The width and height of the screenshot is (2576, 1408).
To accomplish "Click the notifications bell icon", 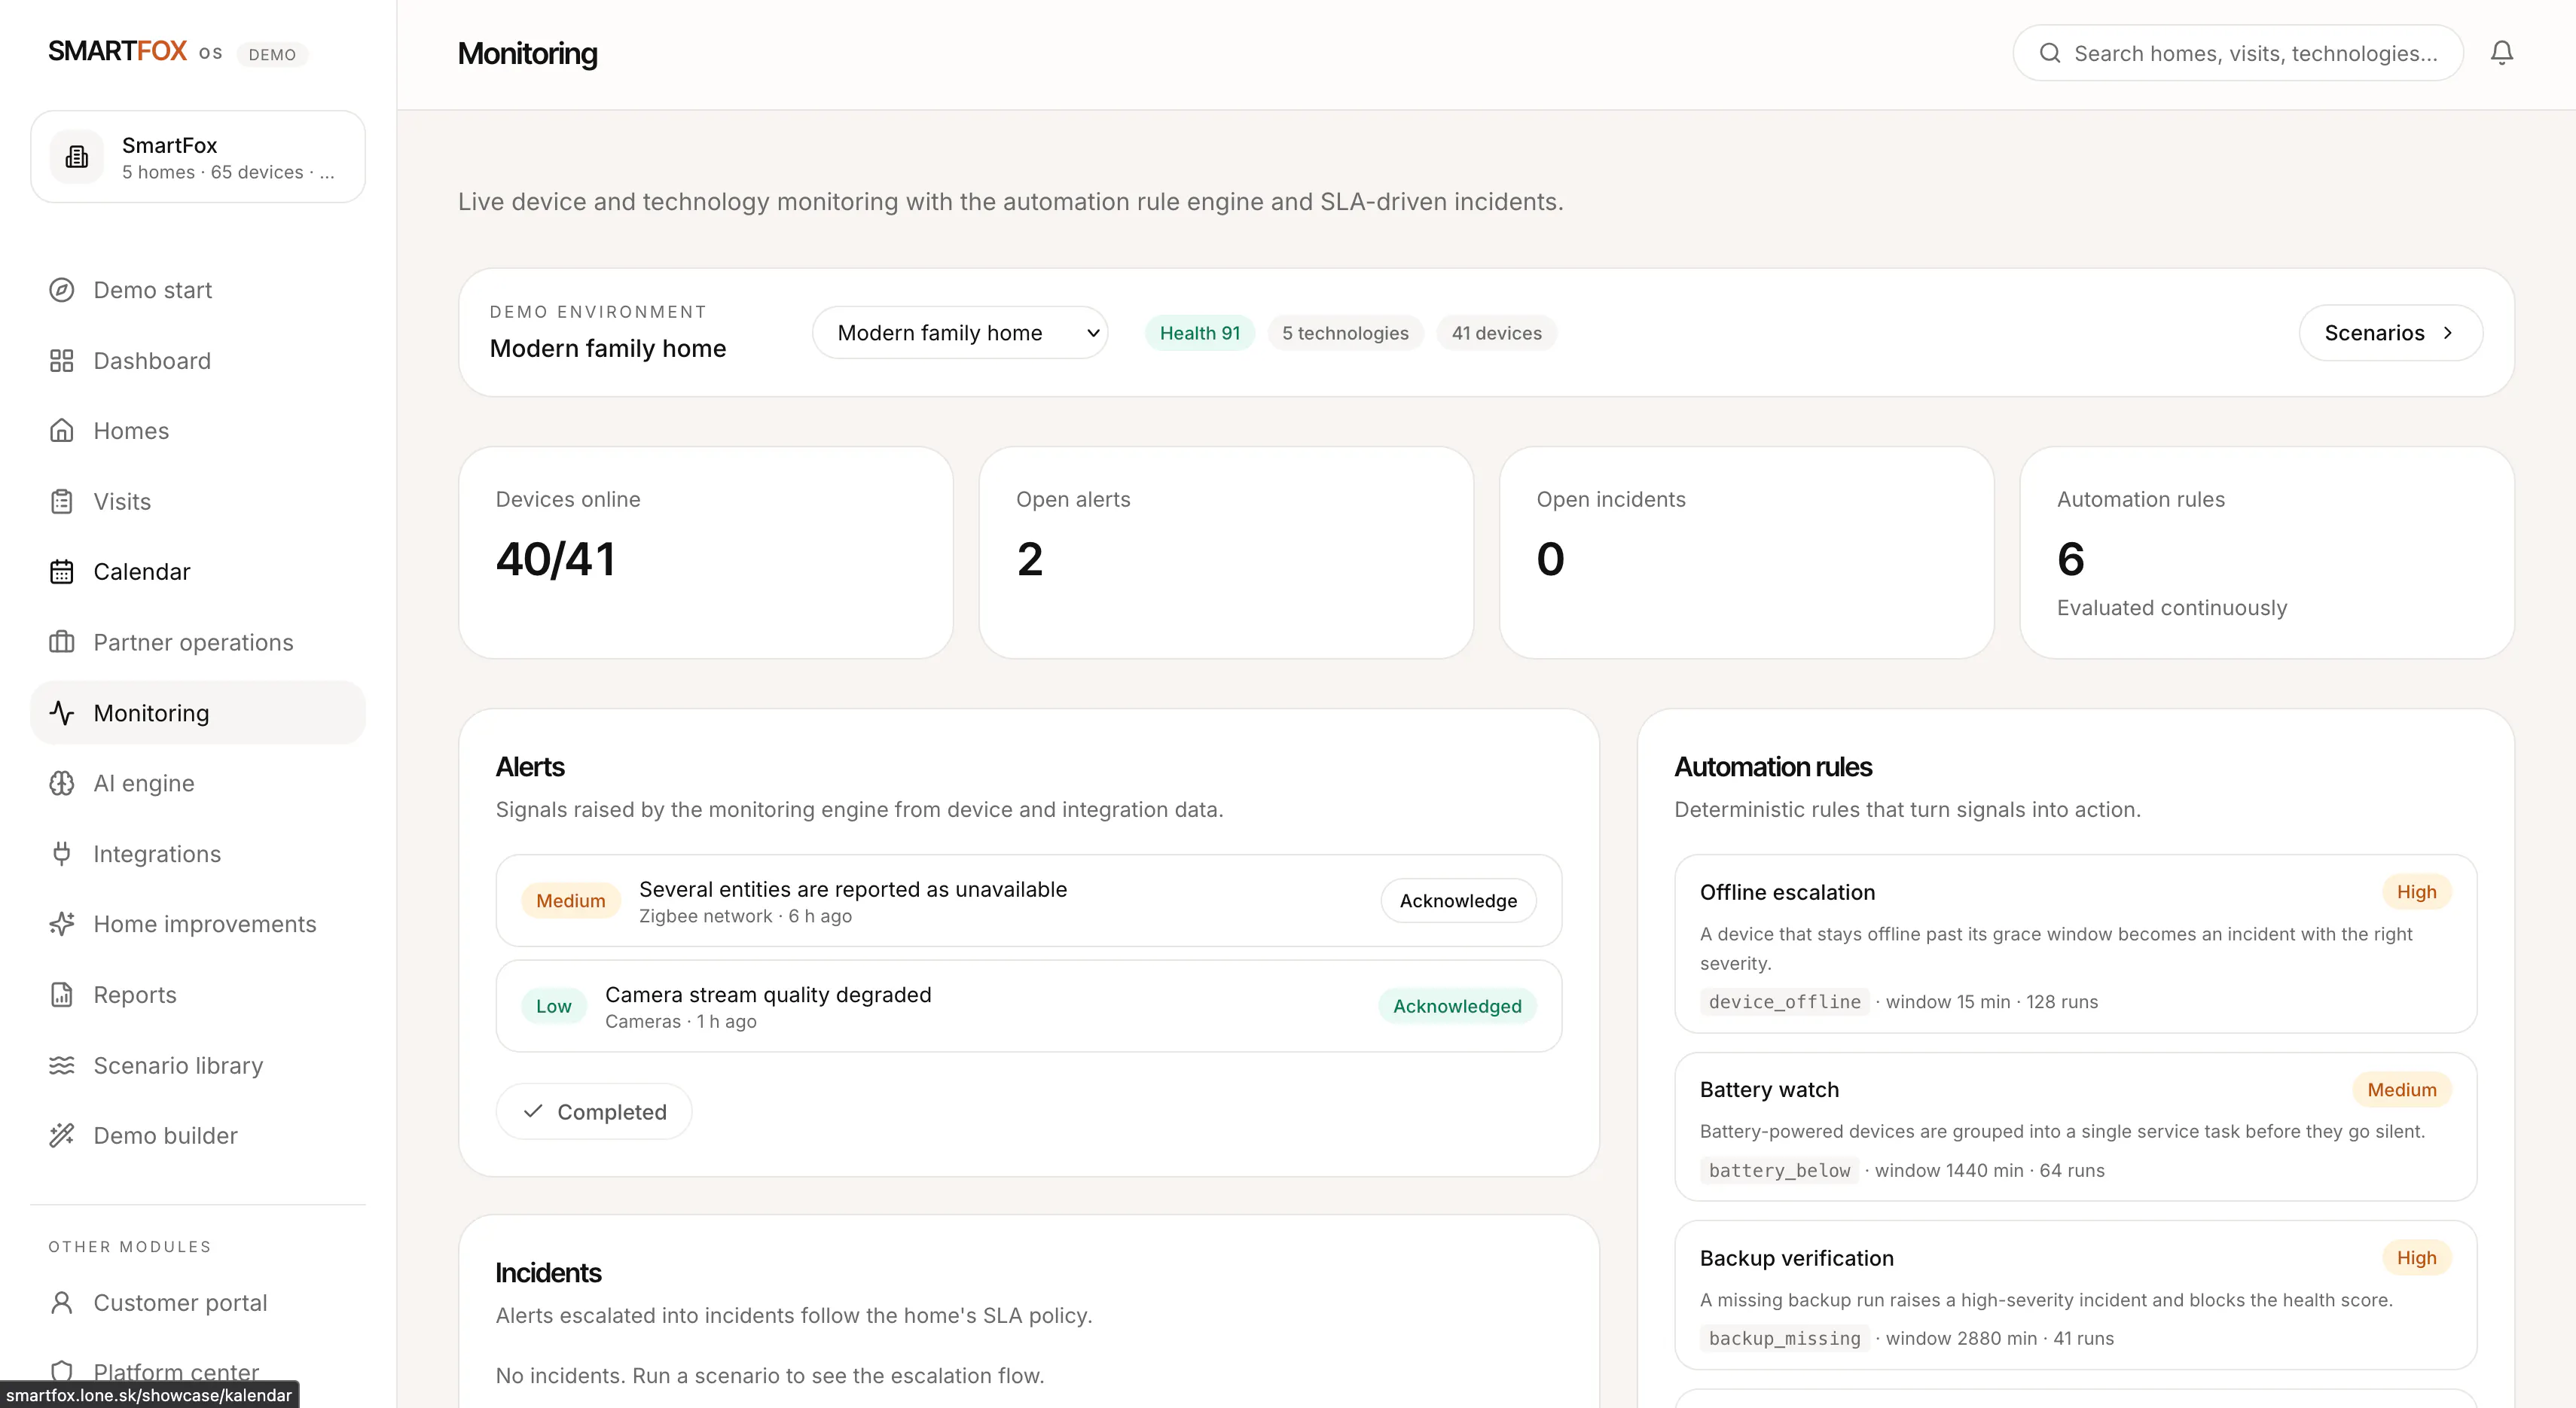I will tap(2501, 53).
